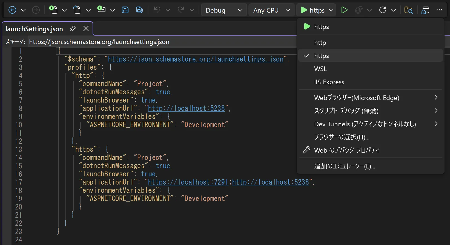
Task: Click the undo icon
Action: tap(157, 10)
